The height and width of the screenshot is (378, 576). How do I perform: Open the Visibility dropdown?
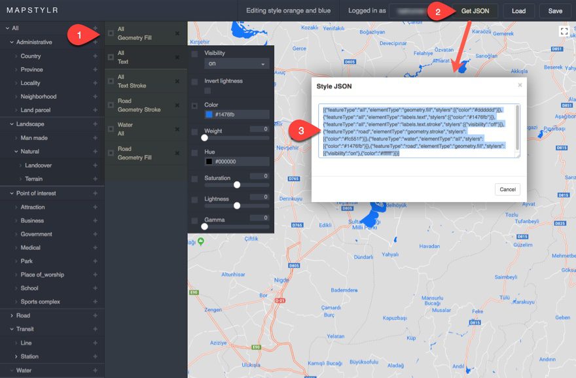[x=236, y=63]
